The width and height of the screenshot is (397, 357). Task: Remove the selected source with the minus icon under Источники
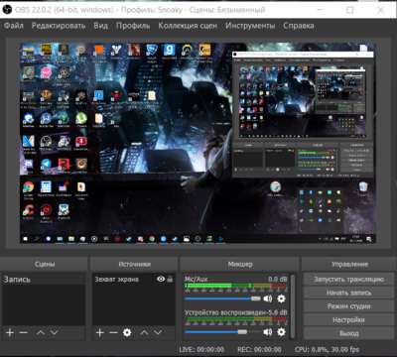[113, 332]
